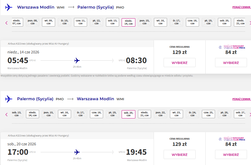Open Pokaż cennik for return flight
The width and height of the screenshot is (251, 165).
241,99
